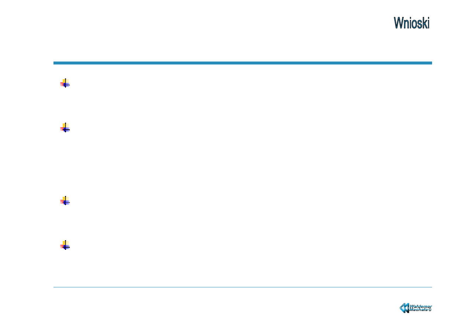The height and width of the screenshot is (329, 466).
Task: Select the Wnioski slide title
Action: 412,23
